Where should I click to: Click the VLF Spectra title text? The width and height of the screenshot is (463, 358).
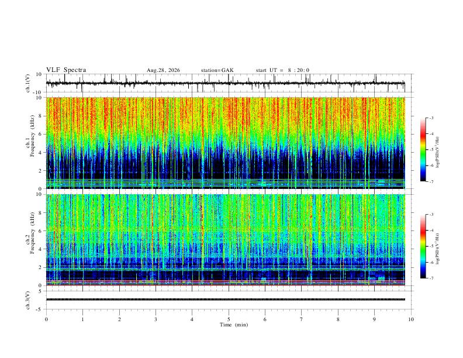[x=66, y=70]
